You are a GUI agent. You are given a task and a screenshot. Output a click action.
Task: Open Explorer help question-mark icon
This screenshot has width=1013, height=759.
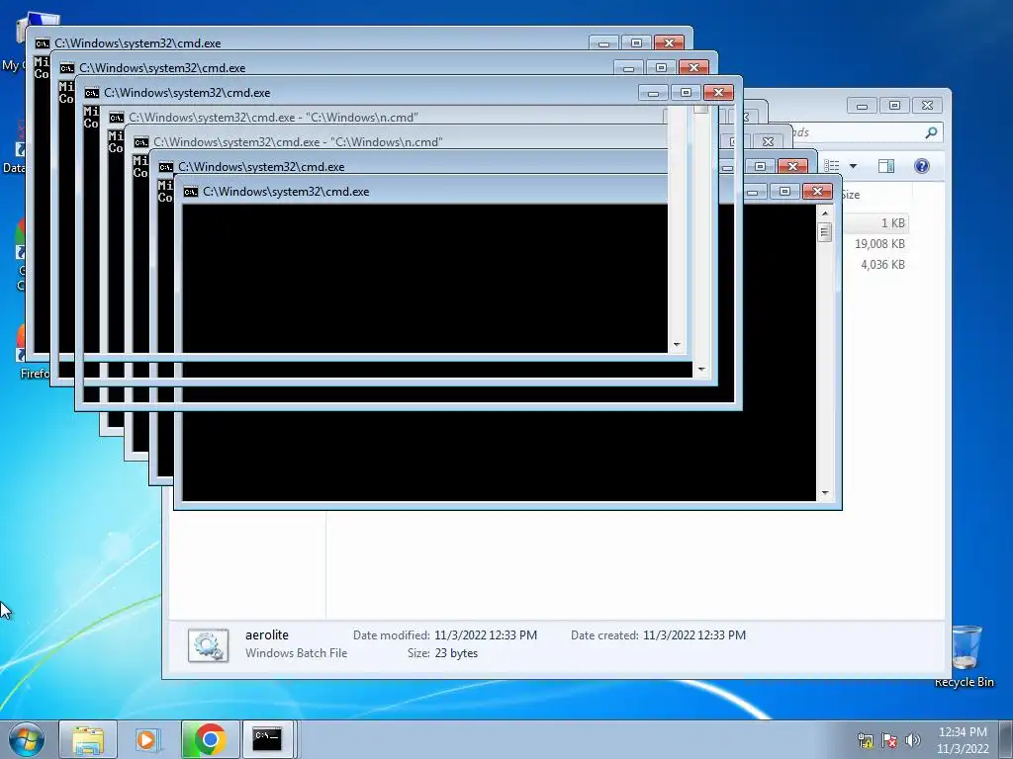click(922, 166)
